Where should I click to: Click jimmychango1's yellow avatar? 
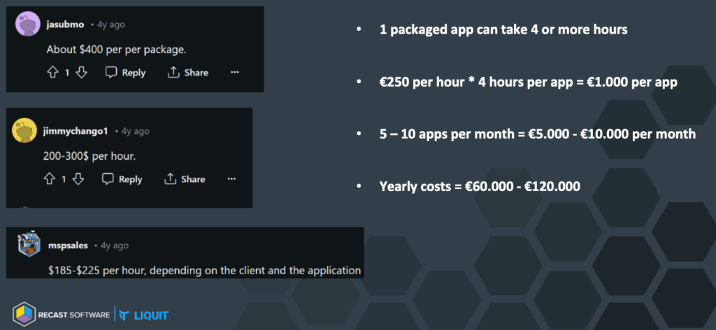coord(25,130)
